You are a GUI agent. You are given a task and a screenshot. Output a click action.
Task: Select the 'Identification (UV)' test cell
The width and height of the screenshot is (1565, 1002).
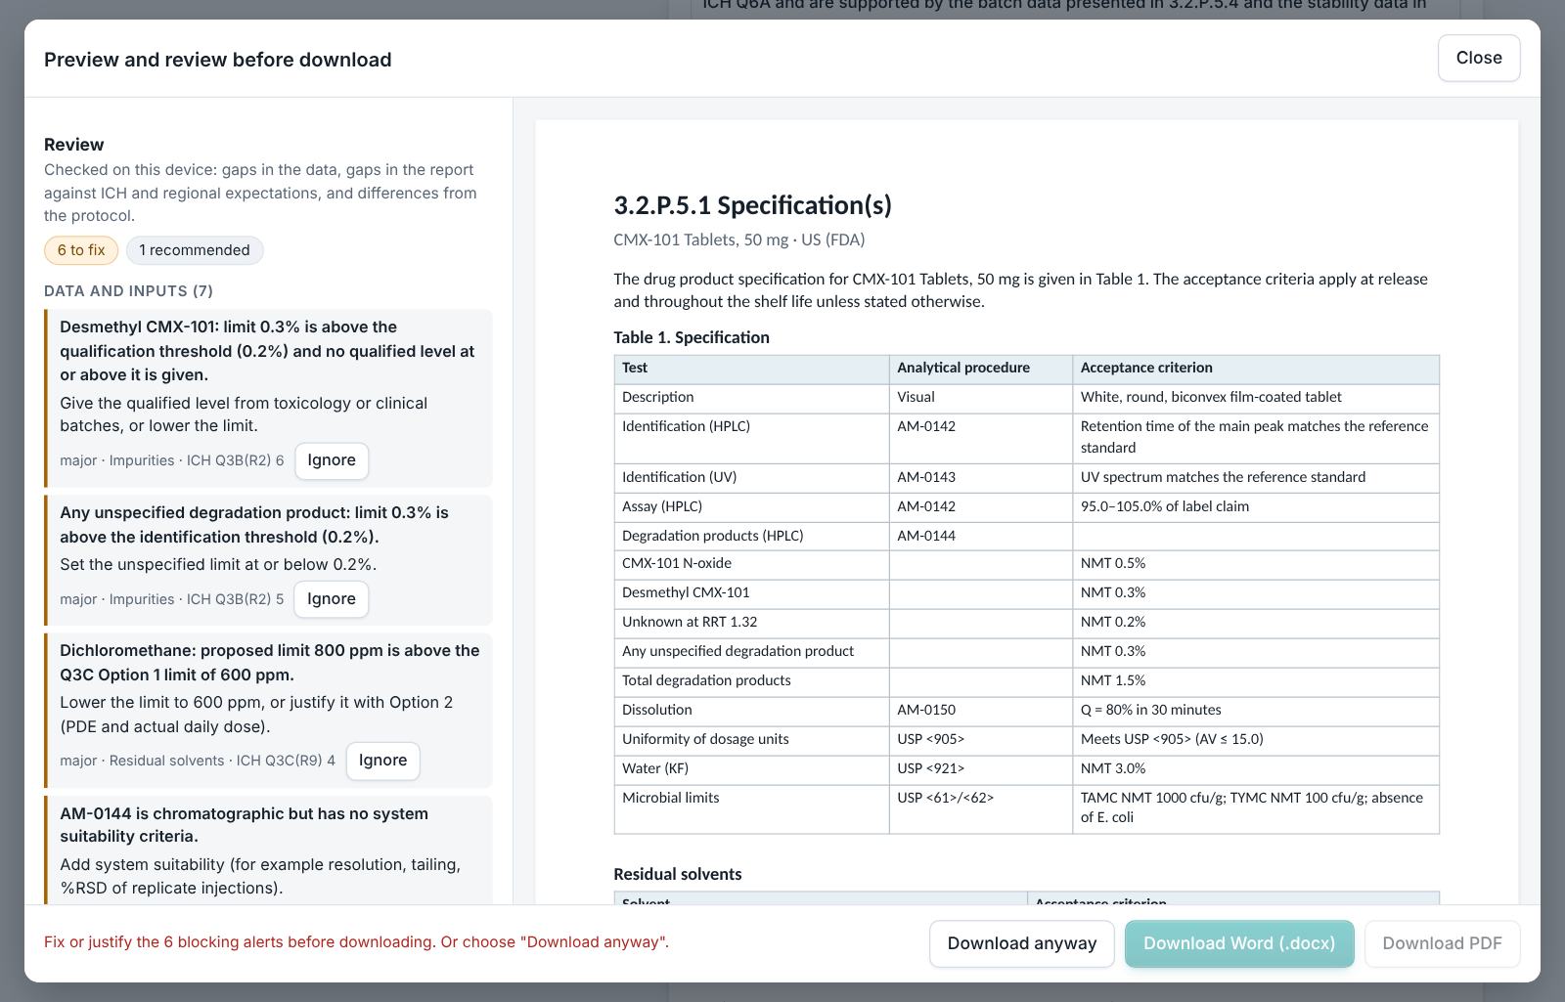click(751, 477)
